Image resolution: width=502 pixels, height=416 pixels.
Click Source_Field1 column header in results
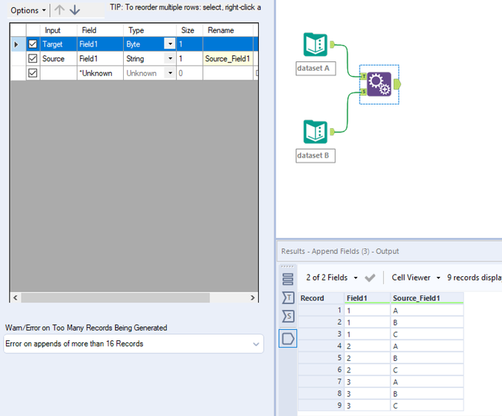pos(427,298)
